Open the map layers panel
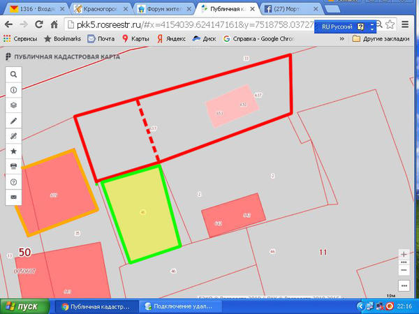Viewport: 419px width, 314px height. (13, 105)
